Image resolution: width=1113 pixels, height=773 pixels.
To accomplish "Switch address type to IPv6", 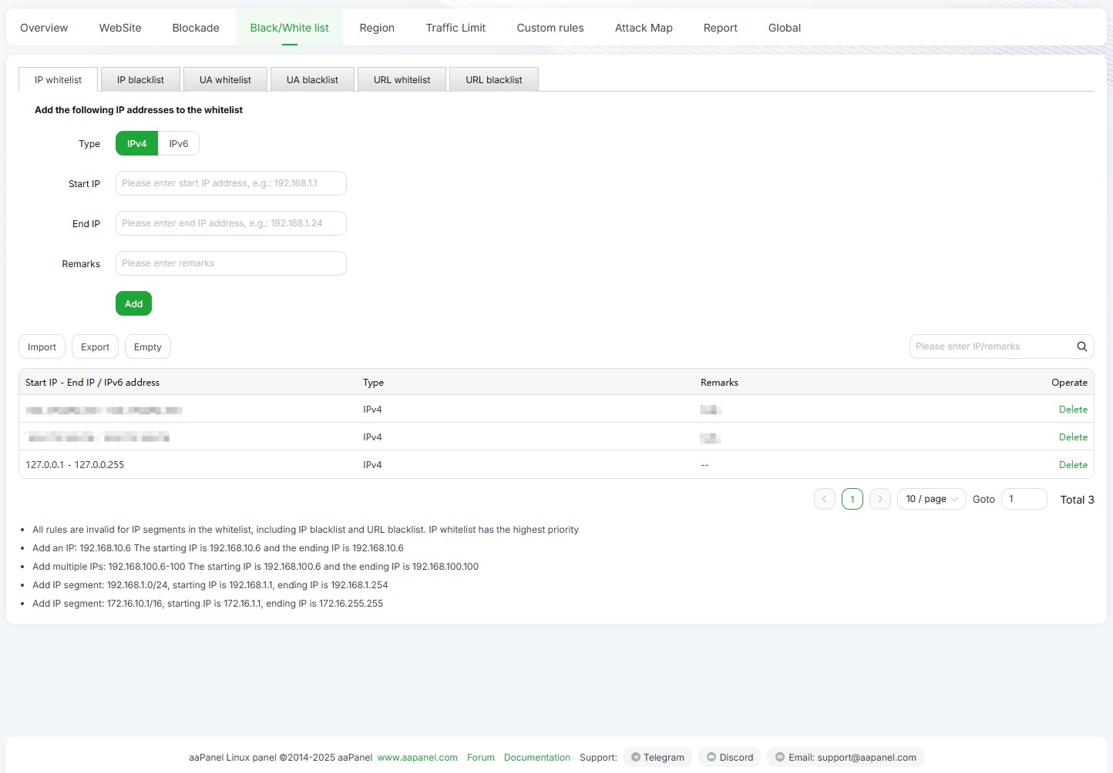I will [x=179, y=144].
